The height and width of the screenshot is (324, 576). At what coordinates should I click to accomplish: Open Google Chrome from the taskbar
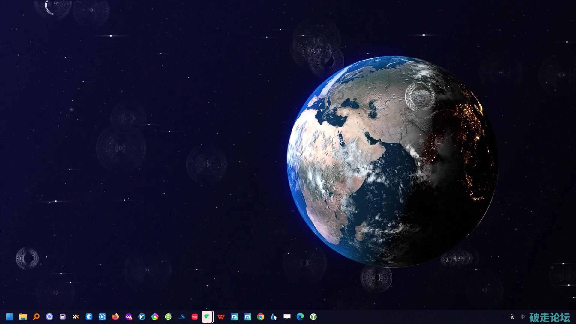tap(261, 317)
